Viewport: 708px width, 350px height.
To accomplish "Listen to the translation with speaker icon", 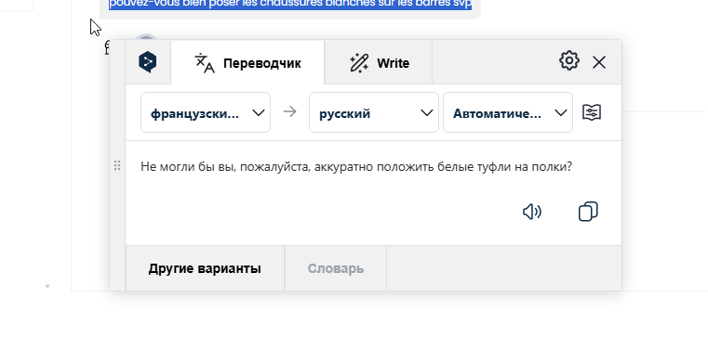I will click(532, 212).
